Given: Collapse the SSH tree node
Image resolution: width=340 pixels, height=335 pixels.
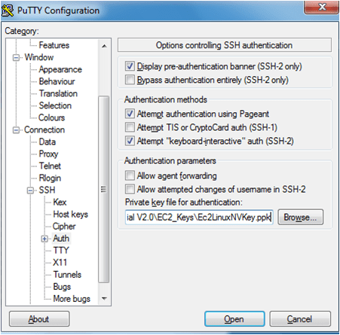Looking at the screenshot, I should [30, 190].
